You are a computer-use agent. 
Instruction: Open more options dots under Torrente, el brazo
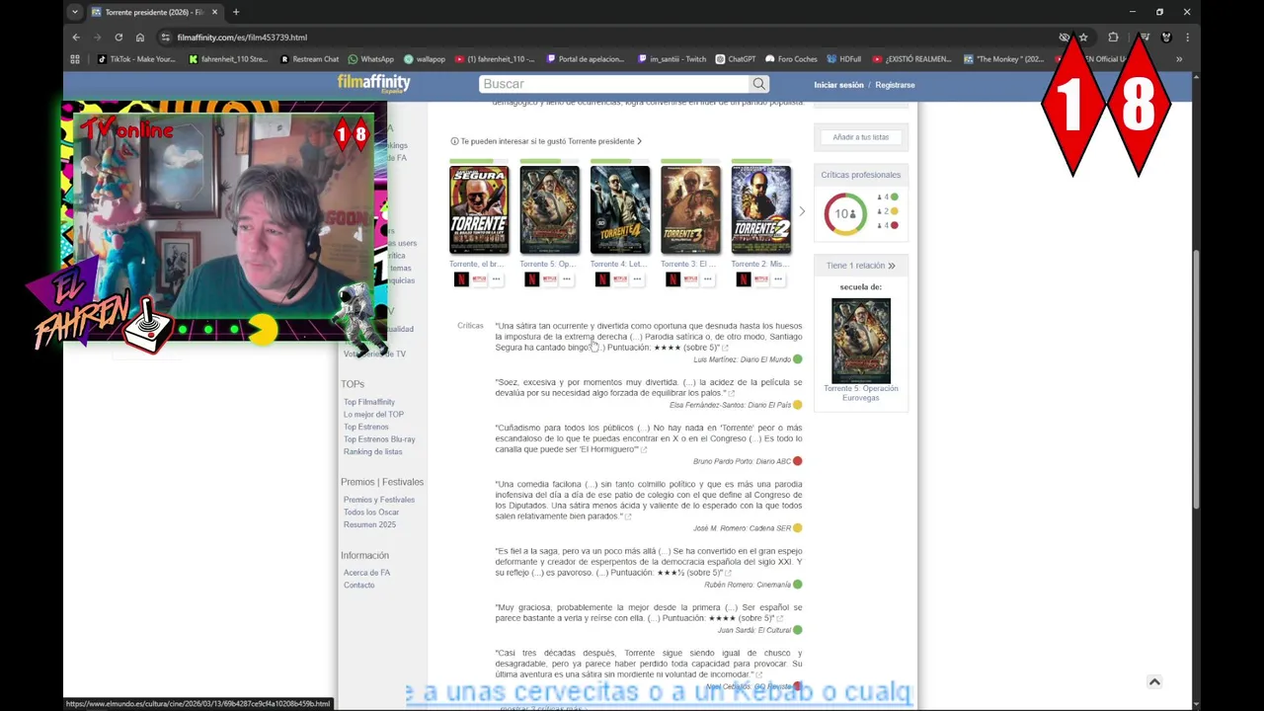click(497, 279)
